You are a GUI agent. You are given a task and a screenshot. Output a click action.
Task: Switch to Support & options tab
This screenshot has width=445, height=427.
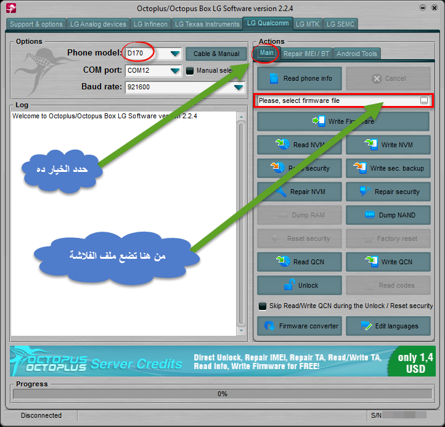(36, 24)
